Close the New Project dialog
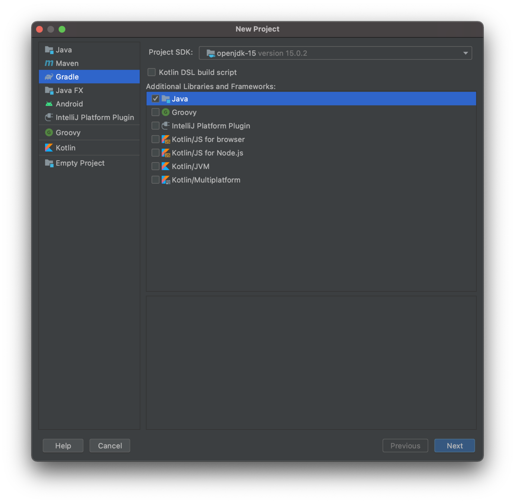Screen dimensions: 515x503 pos(40,29)
